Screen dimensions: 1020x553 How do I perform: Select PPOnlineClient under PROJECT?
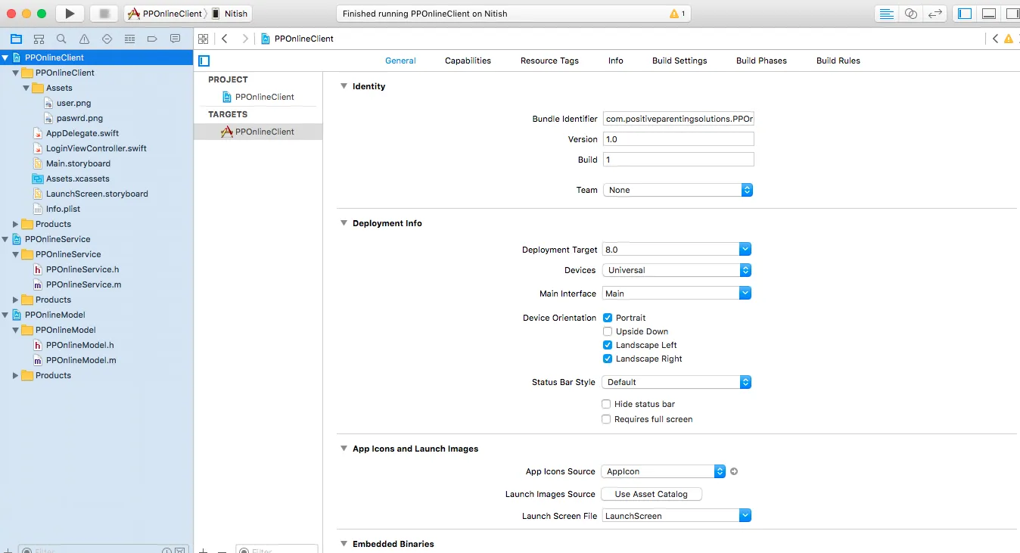point(258,97)
